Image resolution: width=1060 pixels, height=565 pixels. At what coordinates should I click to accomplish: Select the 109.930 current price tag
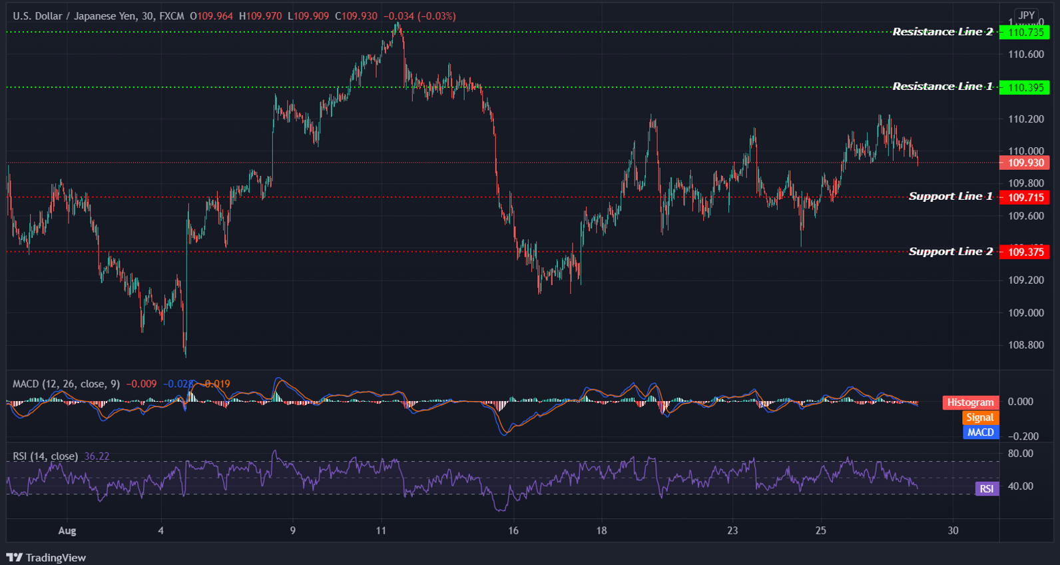[1025, 163]
